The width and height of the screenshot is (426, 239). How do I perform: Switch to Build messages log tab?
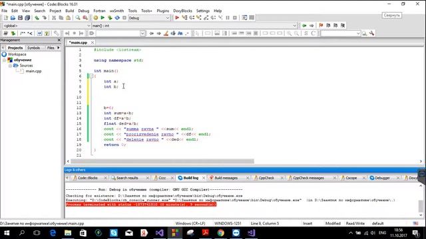point(226,178)
